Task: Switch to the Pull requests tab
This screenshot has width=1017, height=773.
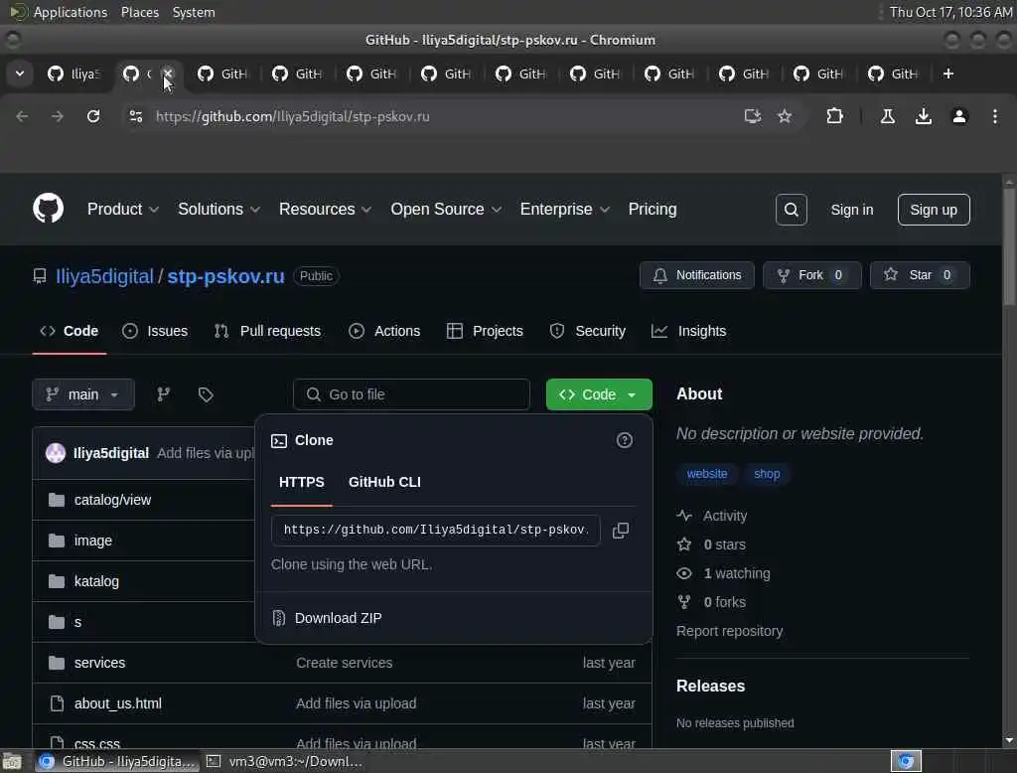Action: pyautogui.click(x=267, y=331)
